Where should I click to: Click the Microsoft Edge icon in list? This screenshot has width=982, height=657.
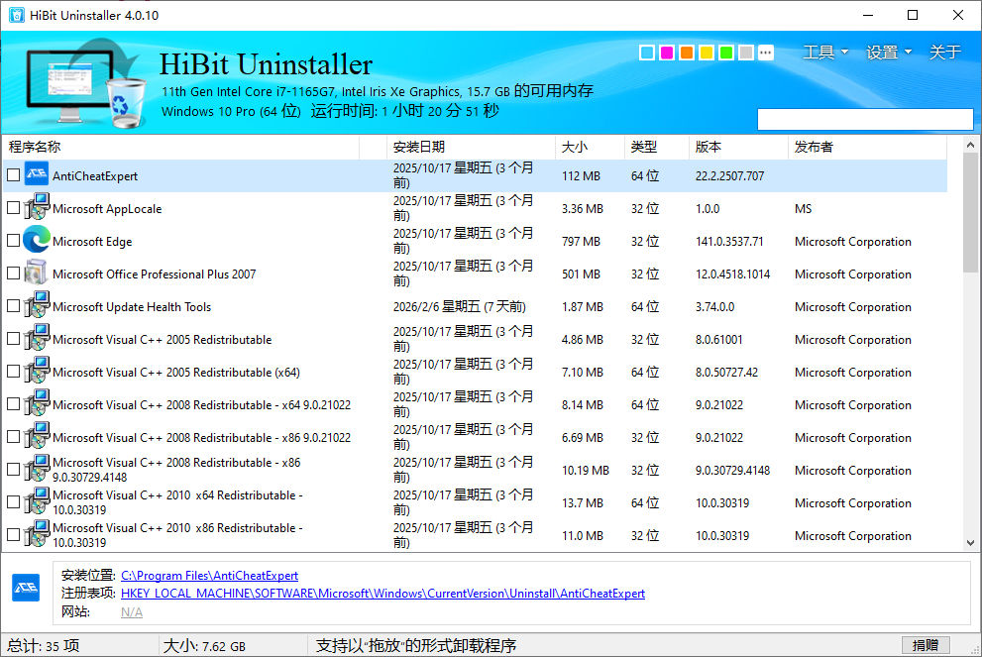[37, 241]
